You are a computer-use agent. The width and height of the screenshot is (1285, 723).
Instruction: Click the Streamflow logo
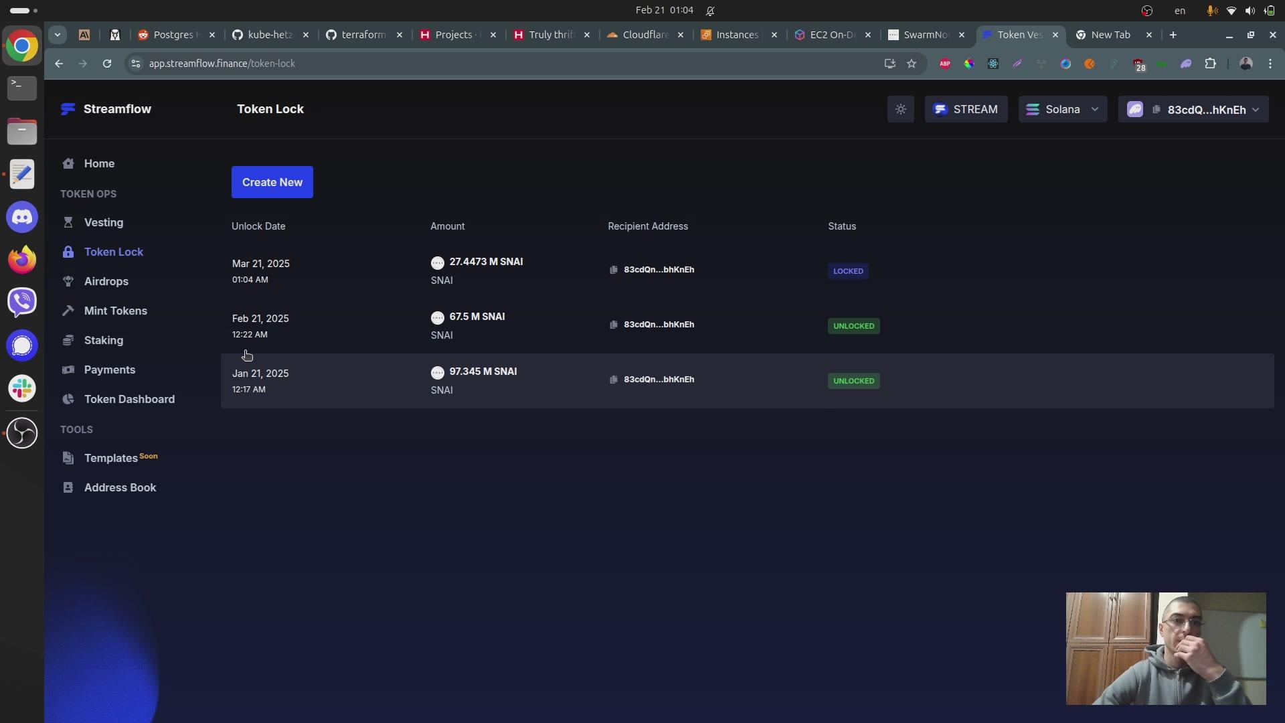(106, 109)
